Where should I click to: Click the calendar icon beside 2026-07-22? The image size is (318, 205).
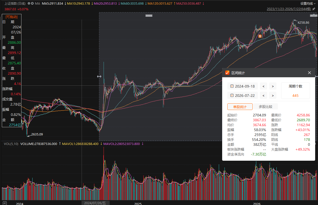pos(232,96)
